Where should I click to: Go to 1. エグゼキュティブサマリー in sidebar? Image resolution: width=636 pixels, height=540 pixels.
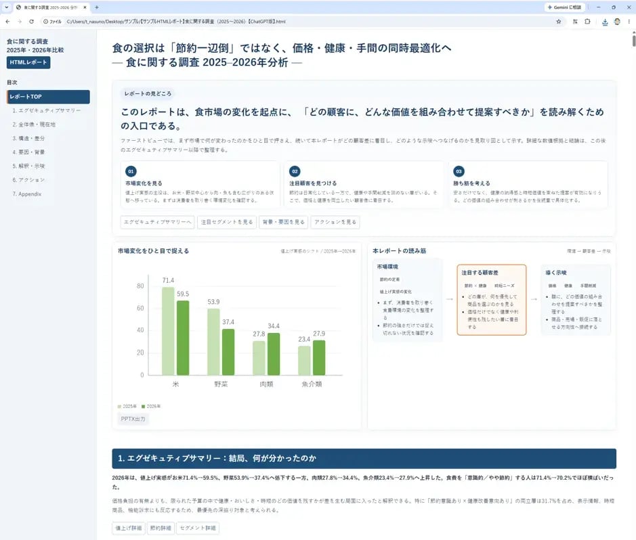point(46,110)
